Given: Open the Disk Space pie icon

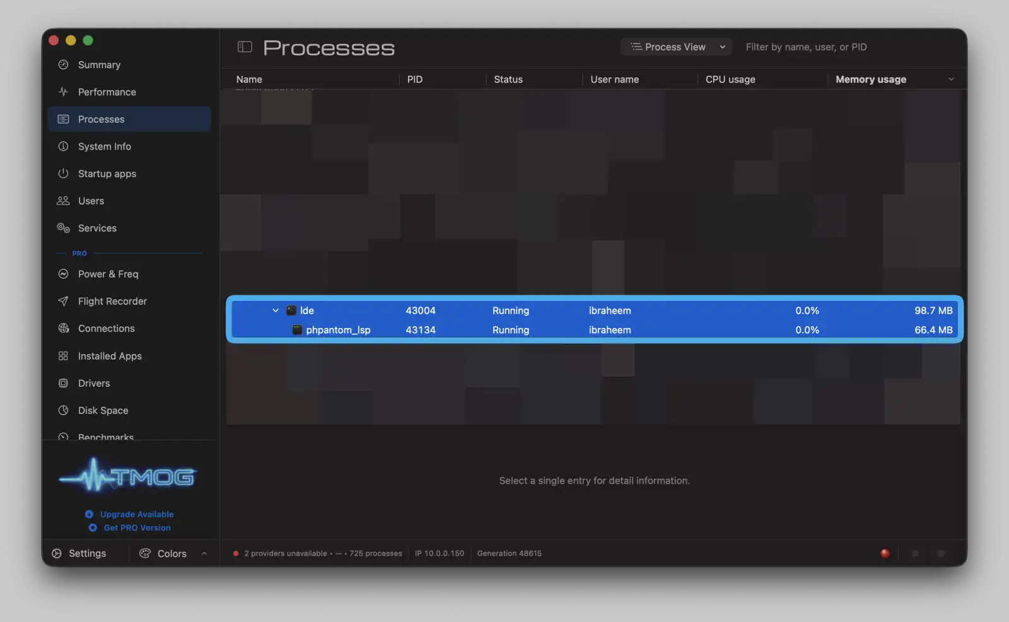Looking at the screenshot, I should pos(63,410).
